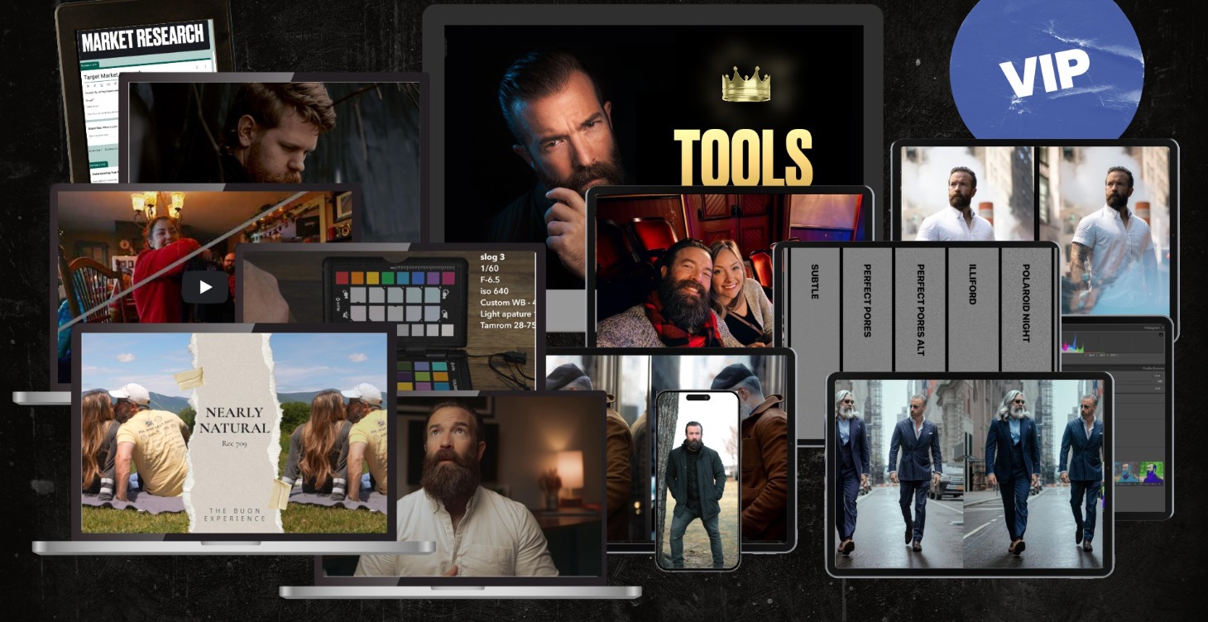Viewport: 1208px width, 622px height.
Task: Select the purple profile thumbnail in Profile Browser
Action: tap(1152, 473)
